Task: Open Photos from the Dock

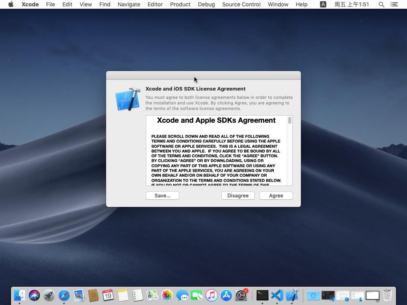Action: pos(167,295)
